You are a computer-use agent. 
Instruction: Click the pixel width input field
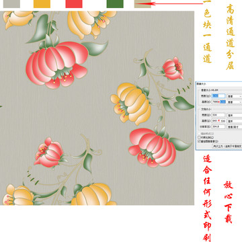(x=218, y=95)
